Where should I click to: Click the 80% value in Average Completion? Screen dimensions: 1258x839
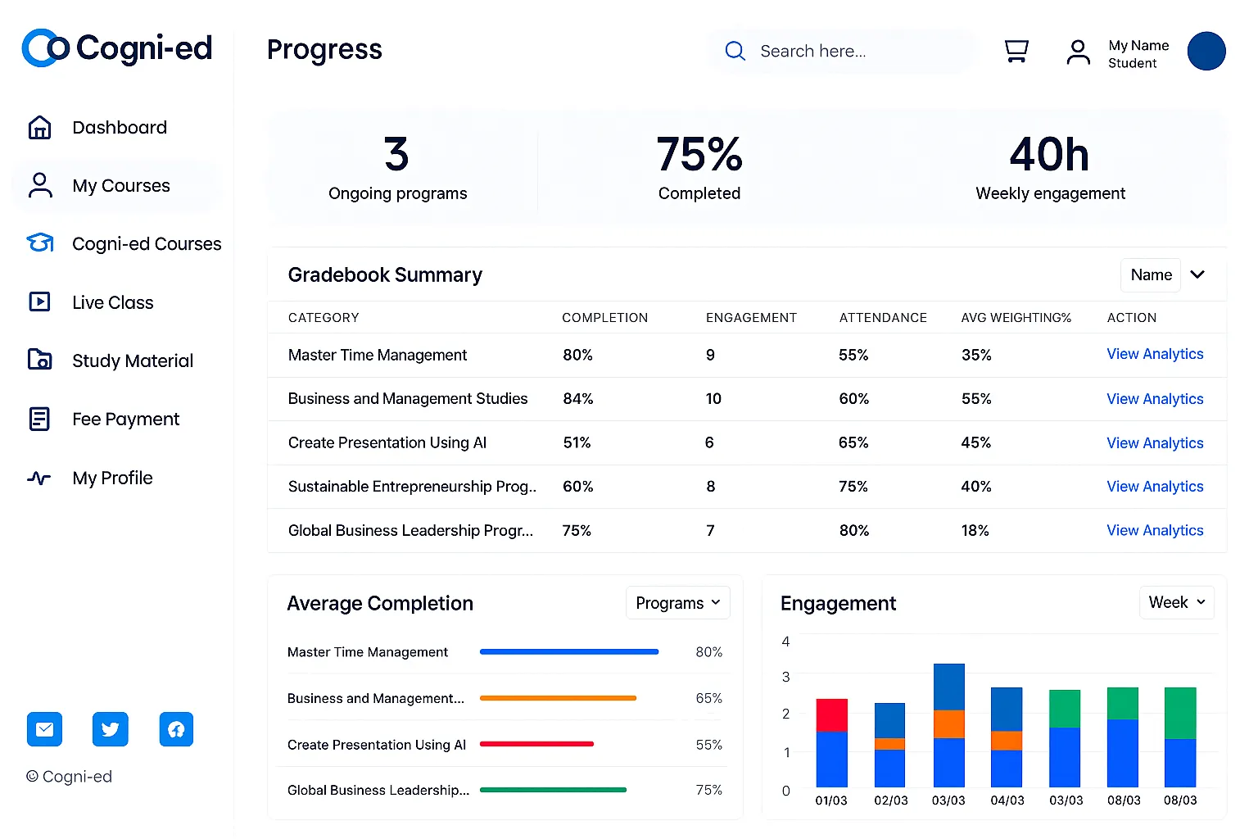click(709, 652)
